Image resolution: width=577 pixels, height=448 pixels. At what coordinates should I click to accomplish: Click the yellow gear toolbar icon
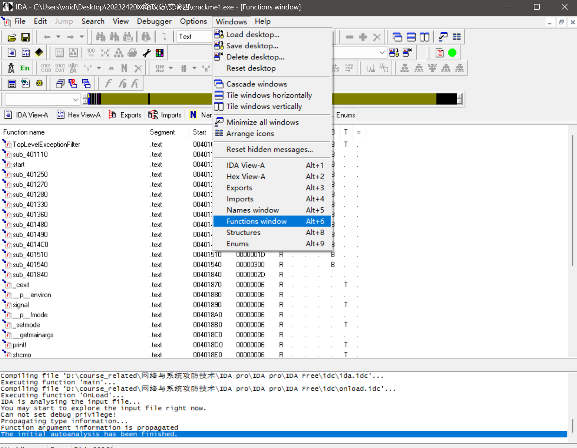[x=39, y=83]
